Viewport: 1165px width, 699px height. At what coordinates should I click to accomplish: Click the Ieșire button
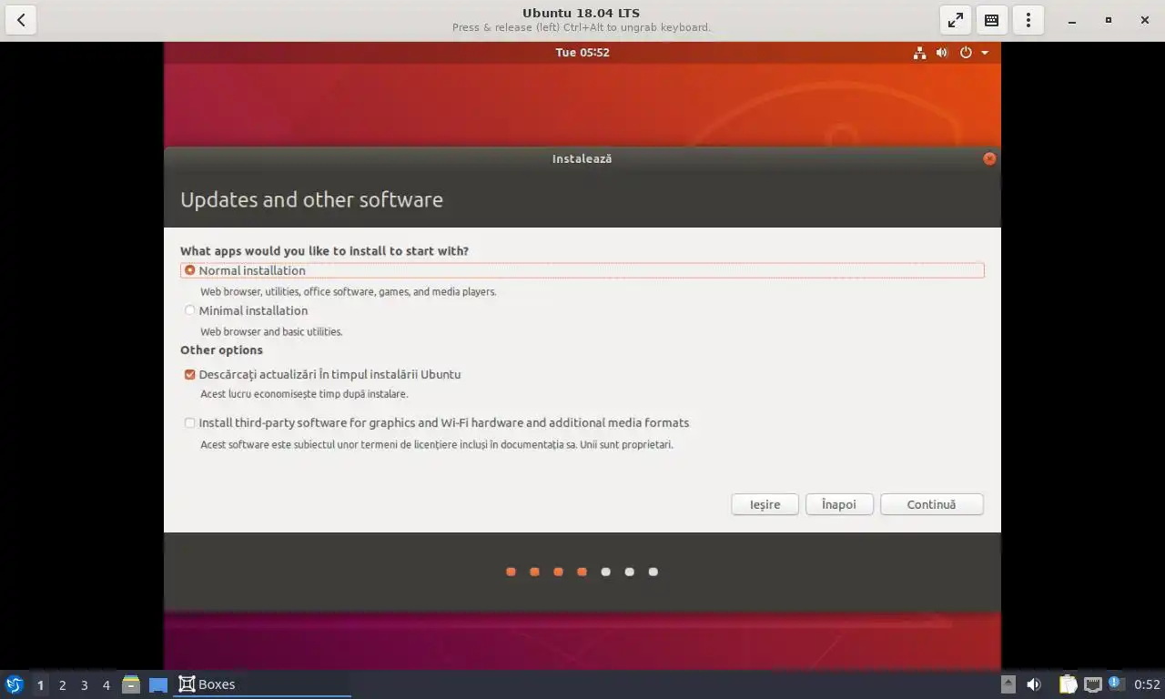(765, 504)
